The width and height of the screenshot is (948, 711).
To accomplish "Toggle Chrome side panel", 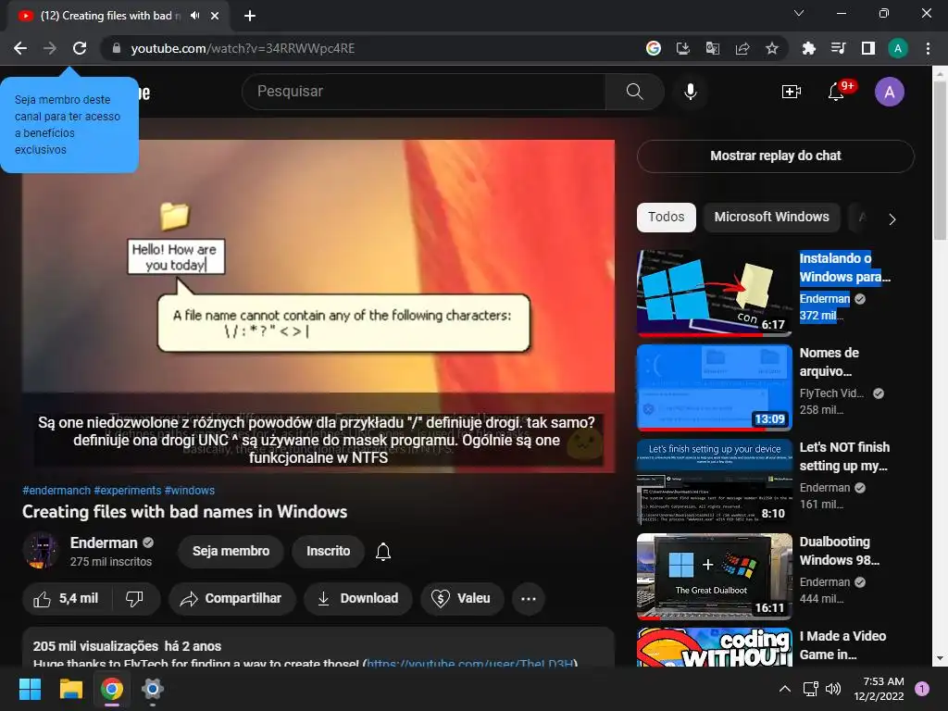I will 867,48.
